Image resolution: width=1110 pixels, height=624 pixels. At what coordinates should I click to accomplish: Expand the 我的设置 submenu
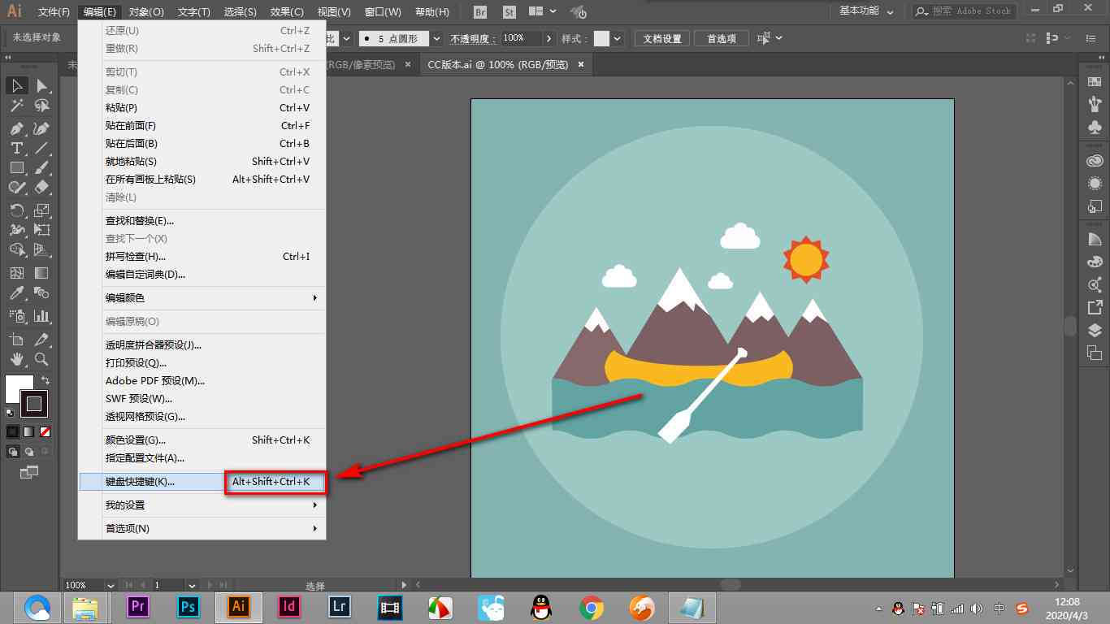click(x=202, y=505)
